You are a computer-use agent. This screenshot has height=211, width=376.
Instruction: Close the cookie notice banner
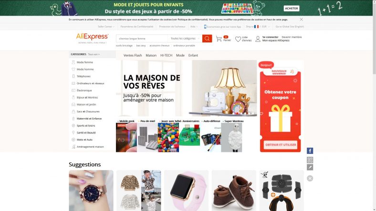tap(301, 20)
